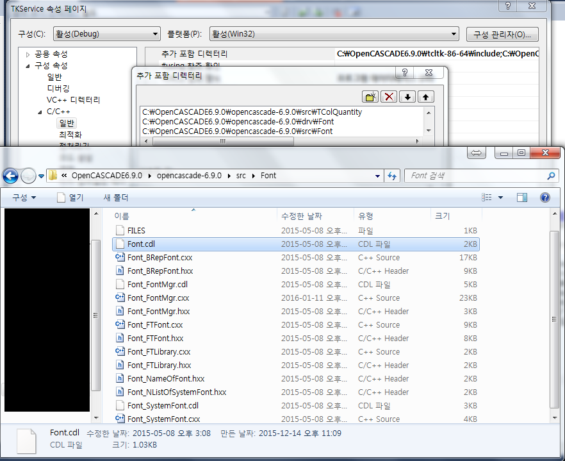Select 최적화 in the property tree
The height and width of the screenshot is (461, 565).
pos(70,135)
